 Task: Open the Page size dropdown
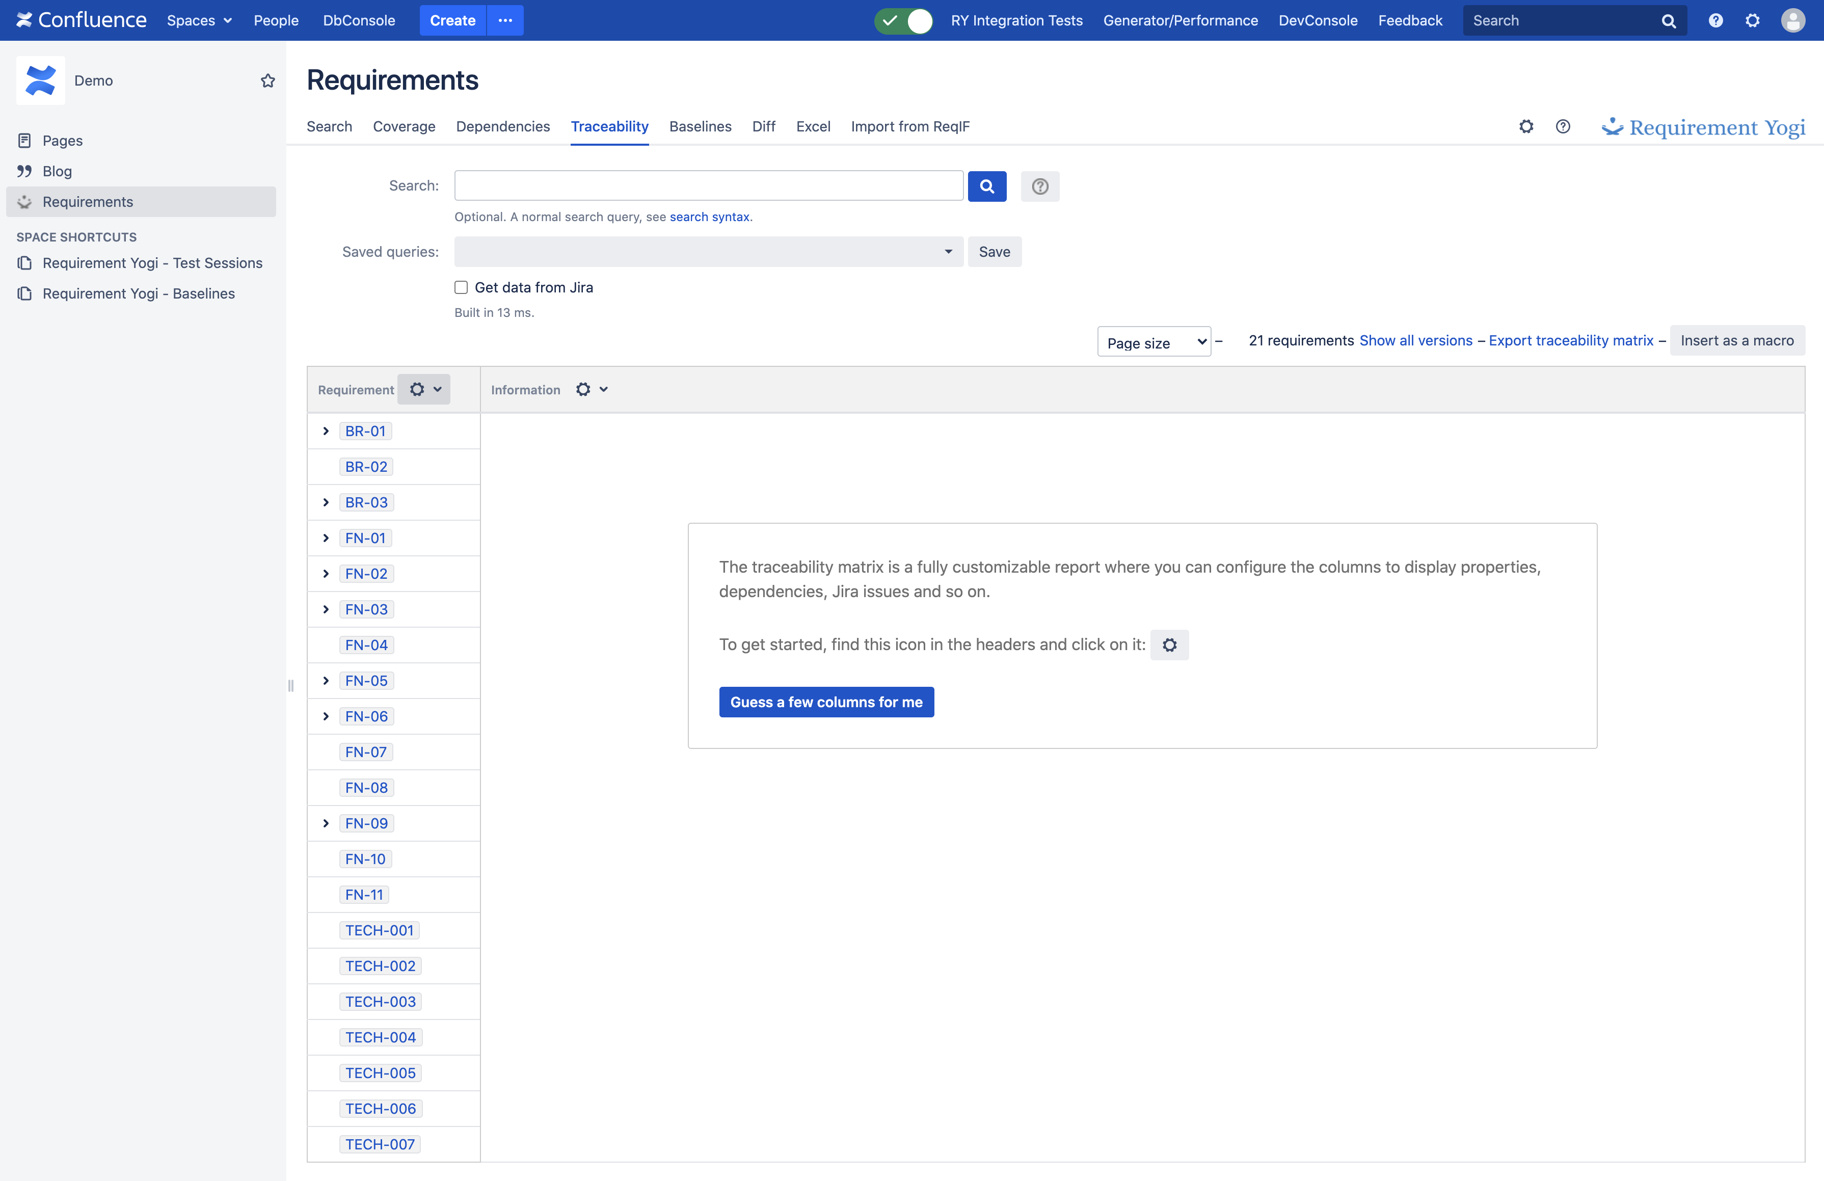(x=1152, y=342)
